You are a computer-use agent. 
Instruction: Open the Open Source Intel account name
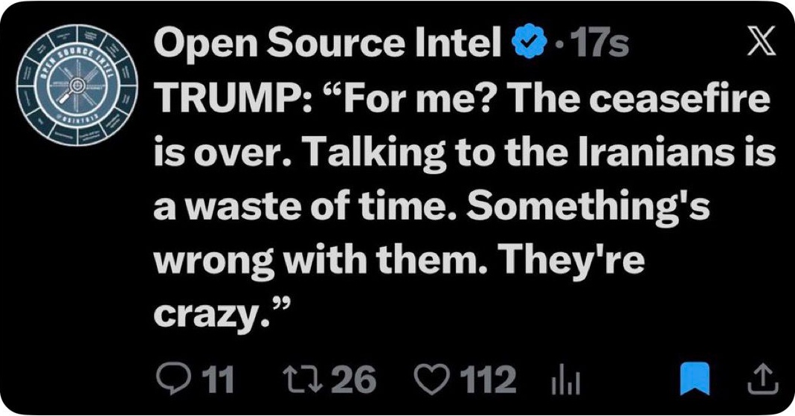[327, 44]
